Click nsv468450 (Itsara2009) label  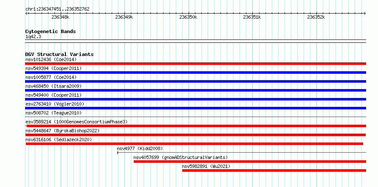54,86
